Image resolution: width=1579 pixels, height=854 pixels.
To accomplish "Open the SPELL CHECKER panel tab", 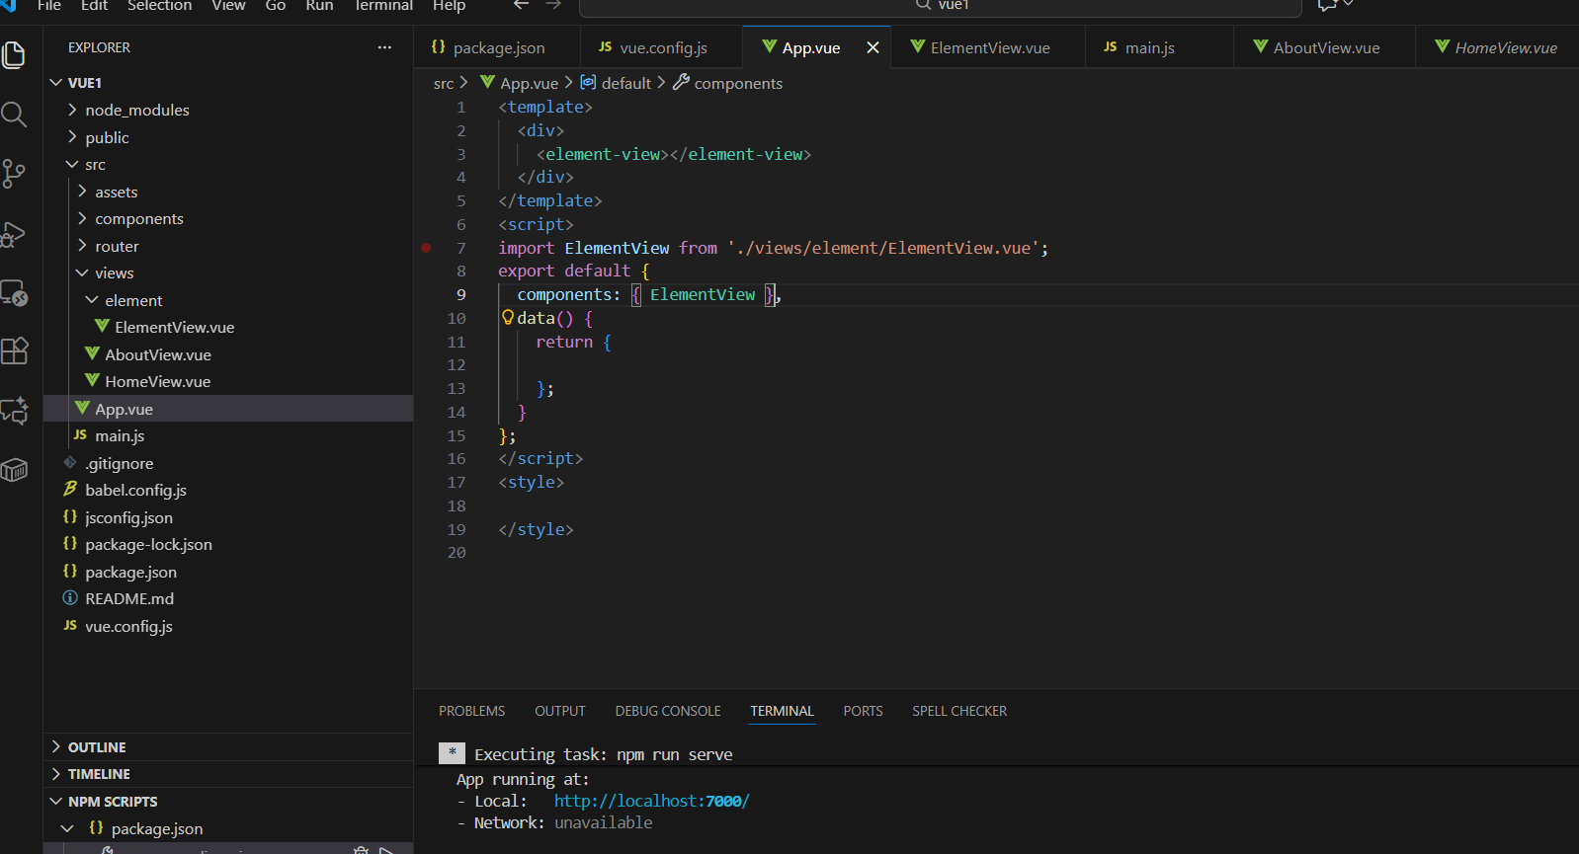I will pyautogui.click(x=959, y=711).
